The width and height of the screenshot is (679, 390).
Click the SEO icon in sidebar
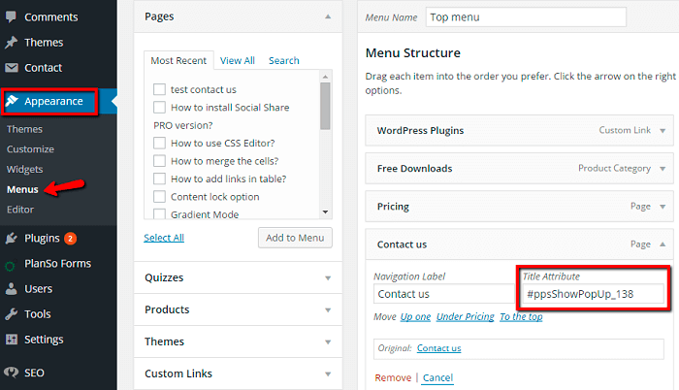[x=12, y=373]
